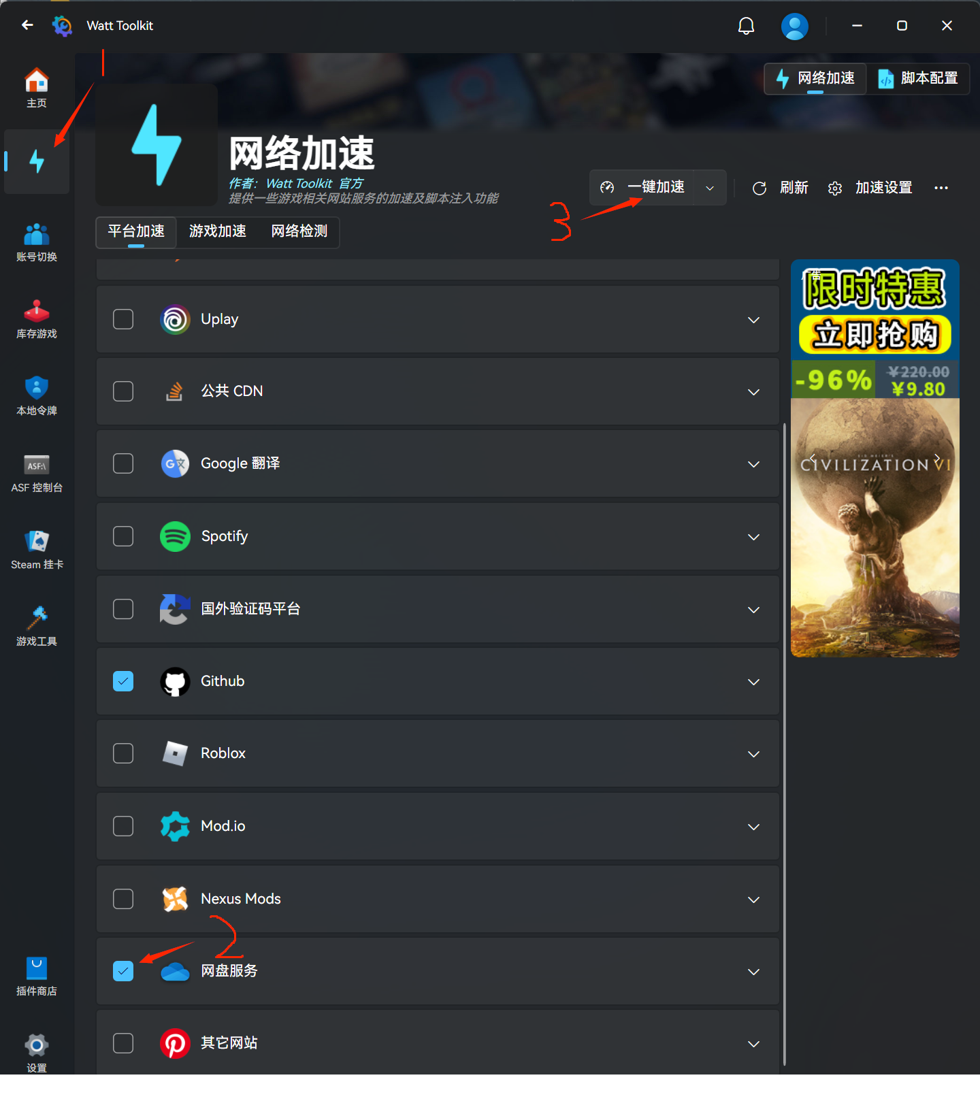Image resolution: width=980 pixels, height=1099 pixels.
Task: Expand the Spotify row chevron
Action: point(753,537)
